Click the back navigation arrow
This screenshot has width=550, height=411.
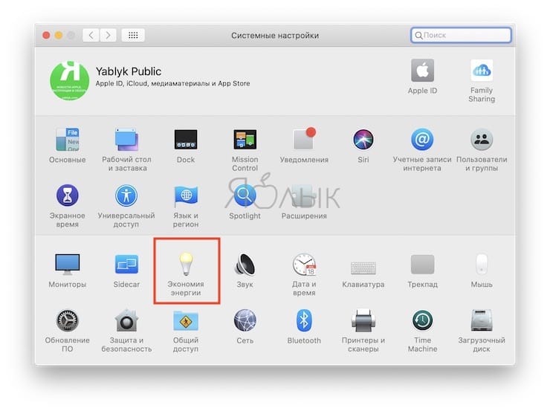coord(91,35)
